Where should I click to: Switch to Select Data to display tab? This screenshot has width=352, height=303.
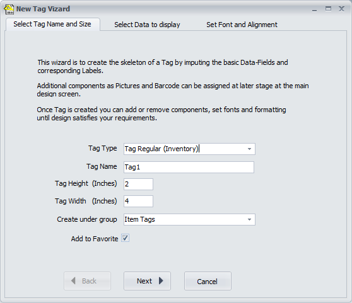147,25
